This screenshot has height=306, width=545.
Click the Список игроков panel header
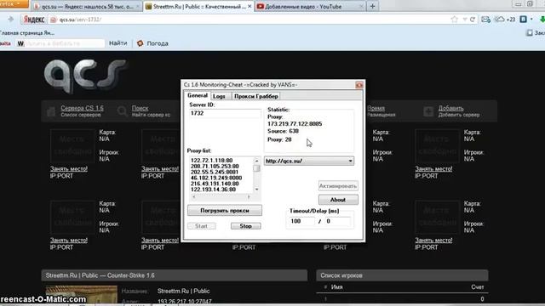pos(402,275)
